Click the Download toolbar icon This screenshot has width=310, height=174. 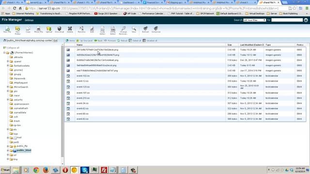[x=59, y=29]
